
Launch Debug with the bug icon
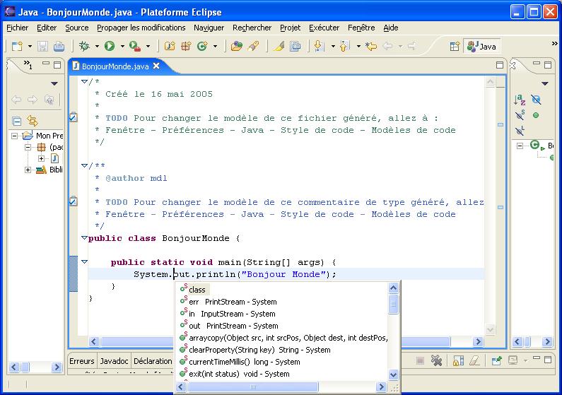[x=84, y=47]
